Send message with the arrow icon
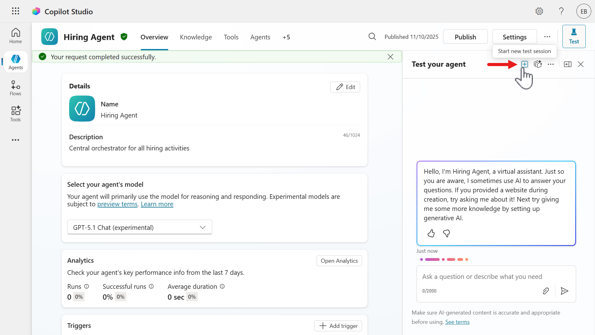This screenshot has height=335, width=595. 564,291
